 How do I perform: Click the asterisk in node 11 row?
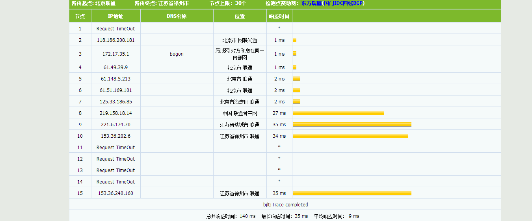(x=279, y=147)
